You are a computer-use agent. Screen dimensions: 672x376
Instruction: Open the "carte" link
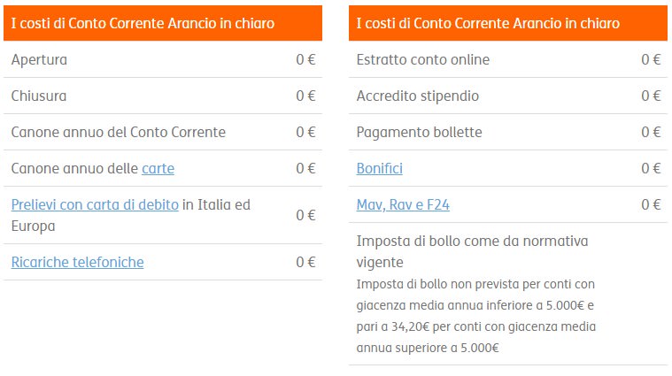point(158,169)
